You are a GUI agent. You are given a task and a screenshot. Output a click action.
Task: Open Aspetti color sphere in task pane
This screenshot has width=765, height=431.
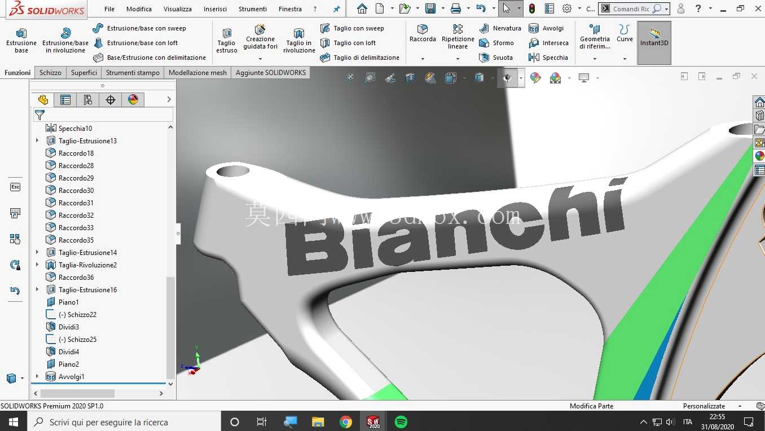[759, 156]
